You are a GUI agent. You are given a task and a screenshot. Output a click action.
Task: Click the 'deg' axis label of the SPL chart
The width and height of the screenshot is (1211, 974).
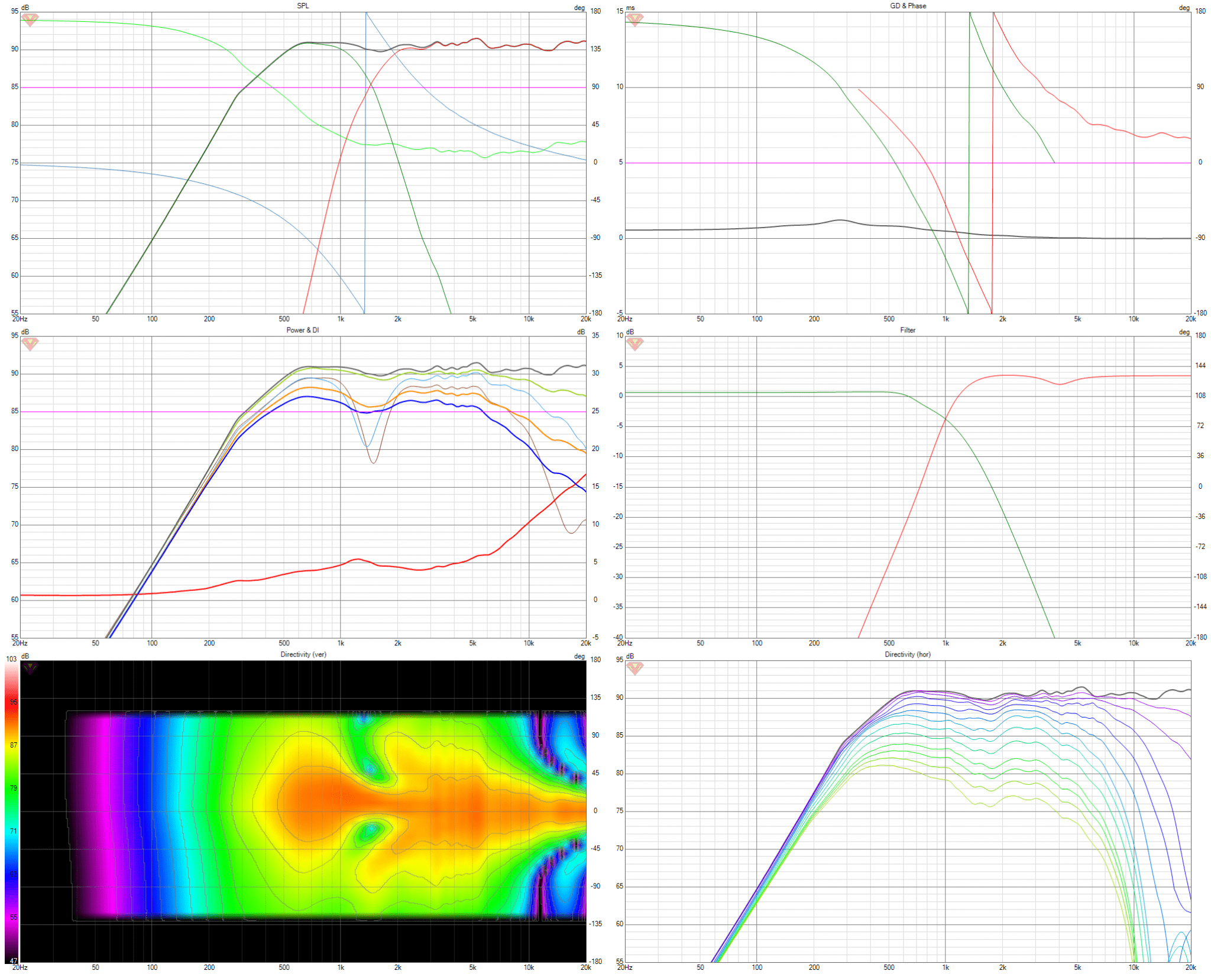pos(579,8)
